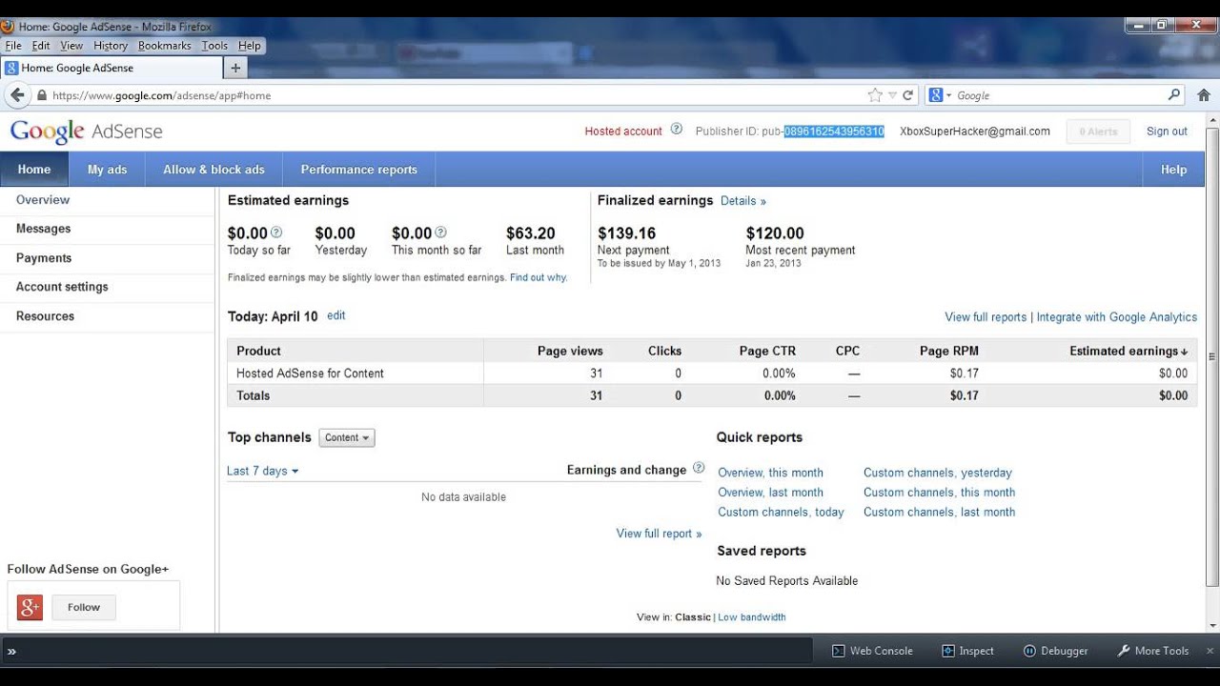Open the Edit menu

(41, 46)
